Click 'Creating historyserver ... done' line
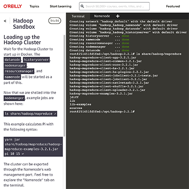 click(x=99, y=36)
